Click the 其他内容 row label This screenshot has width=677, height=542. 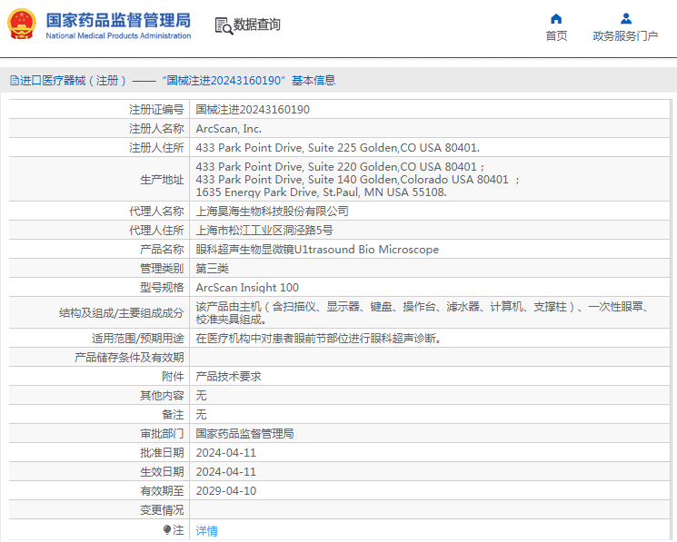(x=162, y=396)
